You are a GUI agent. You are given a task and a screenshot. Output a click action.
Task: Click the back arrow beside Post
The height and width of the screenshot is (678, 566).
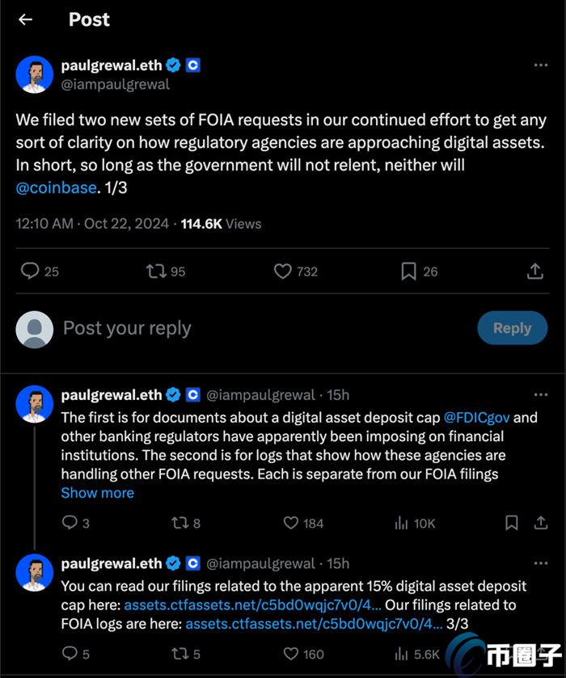pyautogui.click(x=26, y=19)
